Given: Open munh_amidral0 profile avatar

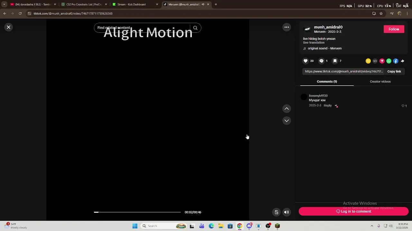Looking at the screenshot, I should [x=307, y=29].
